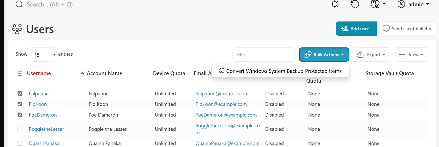Click the Export upload icon

(x=360, y=55)
